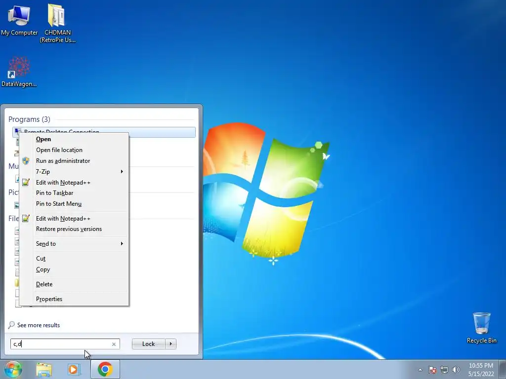The image size is (506, 379).
Task: Open the Action Center flag icon
Action: coord(432,370)
